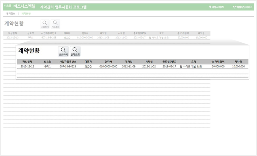Click the faded 쿠키1 cell in the background sheet
This screenshot has width=257, height=156.
click(x=31, y=38)
